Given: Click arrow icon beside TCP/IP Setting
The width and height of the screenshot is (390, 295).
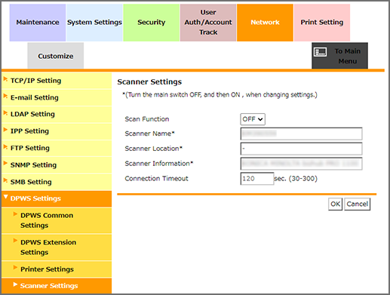Looking at the screenshot, I should click(5, 79).
